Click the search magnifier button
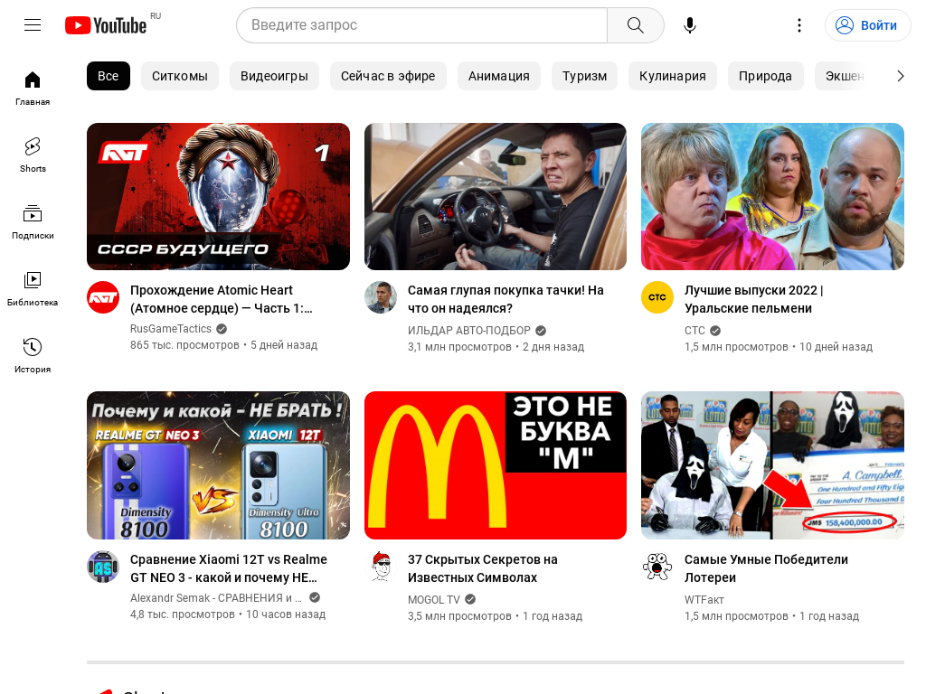 tap(636, 25)
